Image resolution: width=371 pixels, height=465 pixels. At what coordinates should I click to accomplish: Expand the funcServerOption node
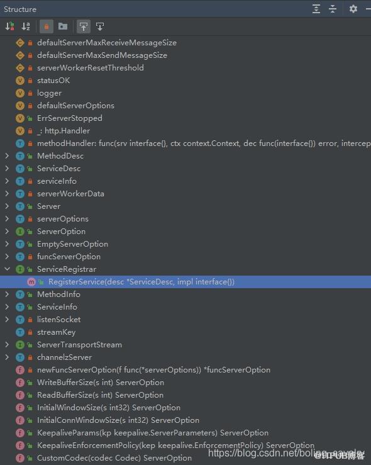coord(7,257)
